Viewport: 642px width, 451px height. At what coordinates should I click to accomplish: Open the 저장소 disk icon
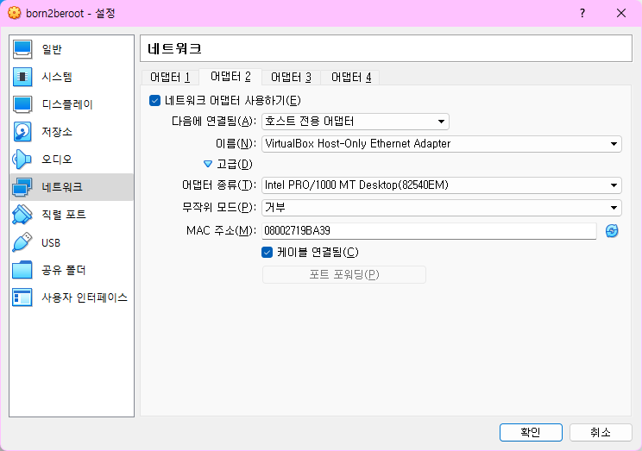(x=22, y=132)
